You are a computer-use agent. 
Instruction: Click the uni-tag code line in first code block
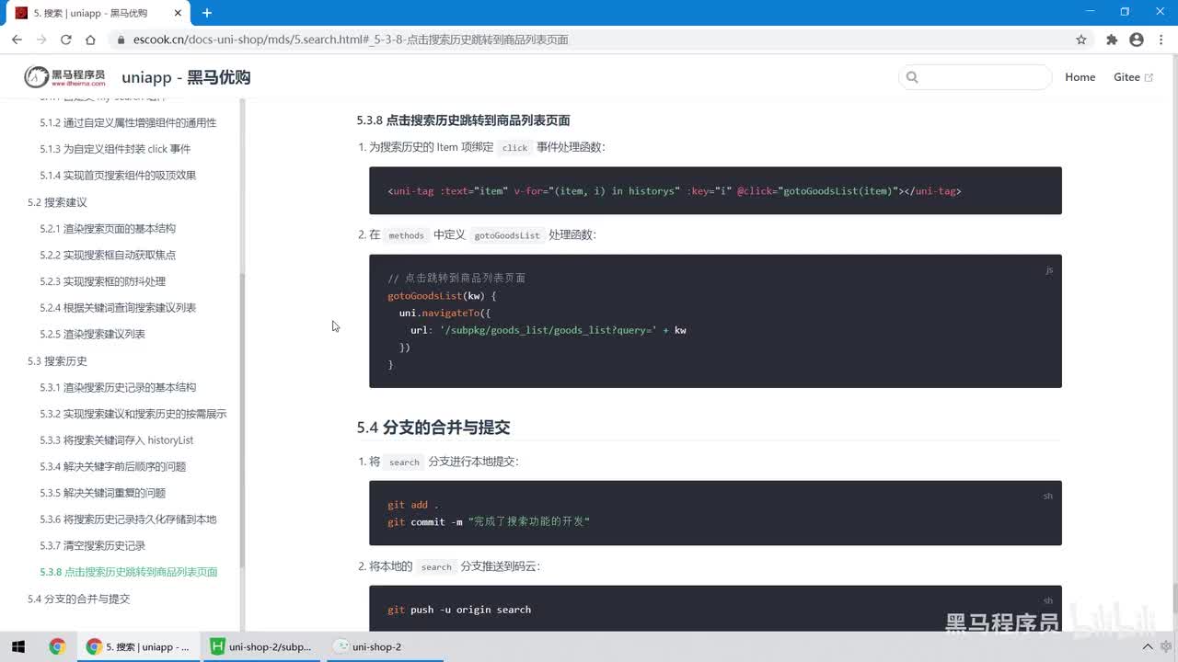click(675, 191)
